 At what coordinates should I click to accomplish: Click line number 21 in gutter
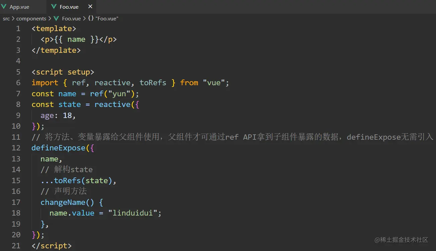[x=16, y=246]
